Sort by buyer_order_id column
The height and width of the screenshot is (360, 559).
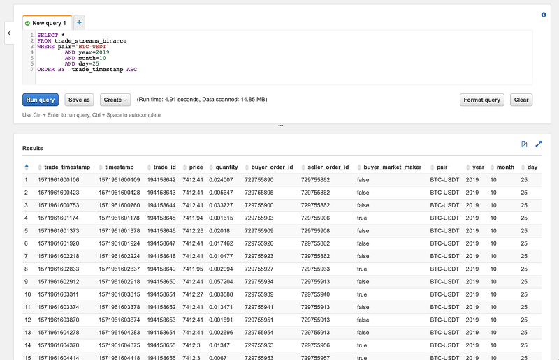point(269,167)
